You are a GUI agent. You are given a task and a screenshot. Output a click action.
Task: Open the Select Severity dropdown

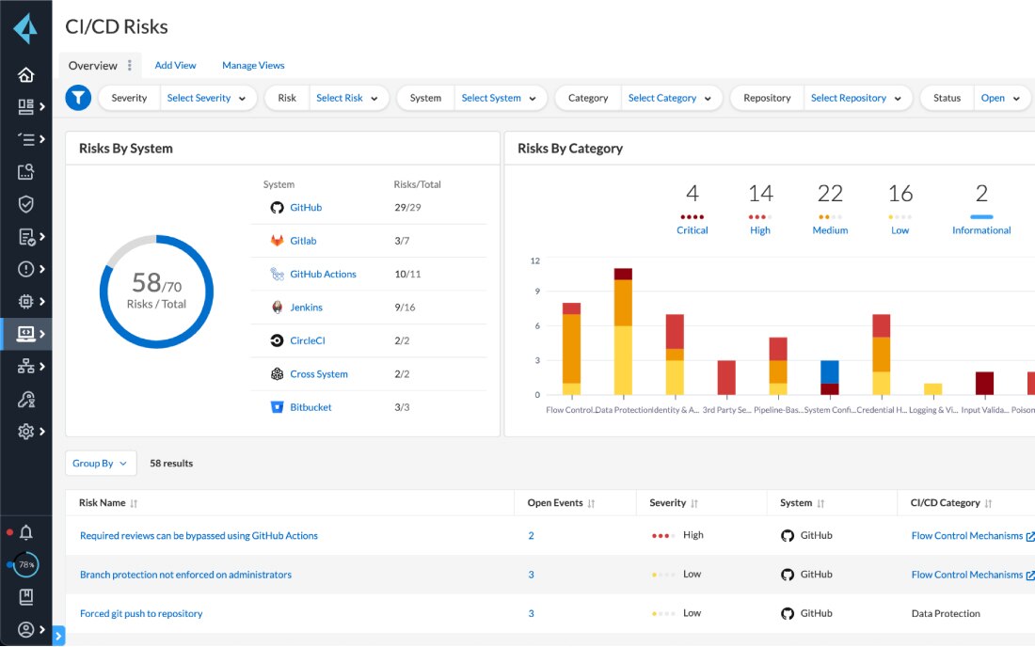[207, 98]
